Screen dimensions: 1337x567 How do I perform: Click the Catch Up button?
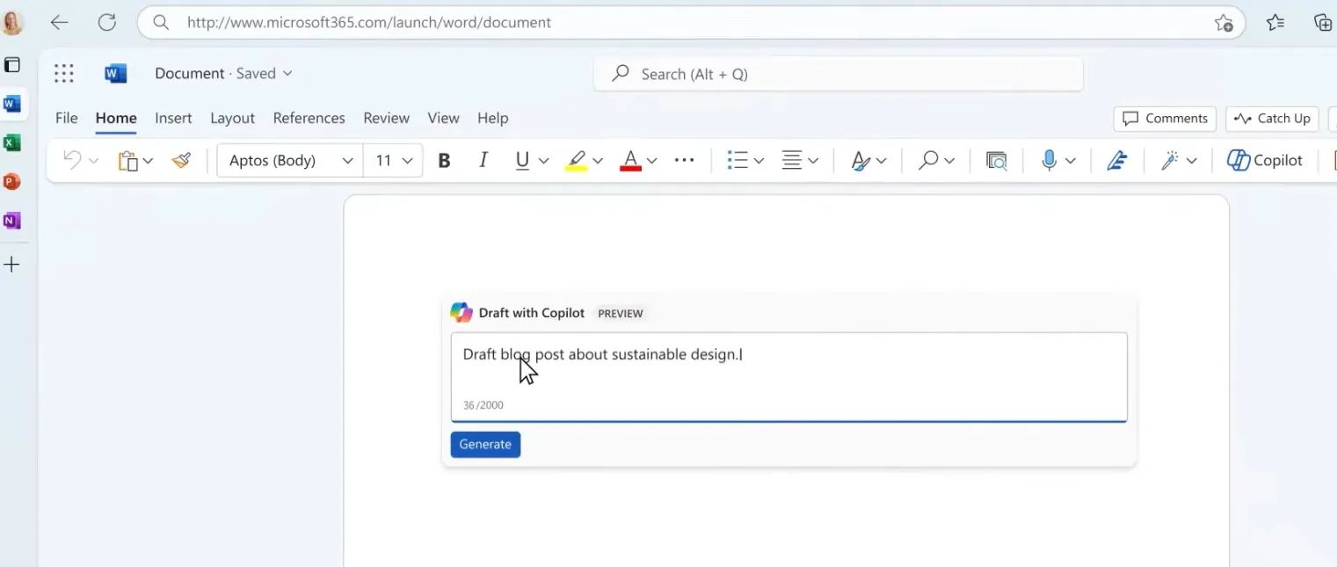tap(1272, 119)
